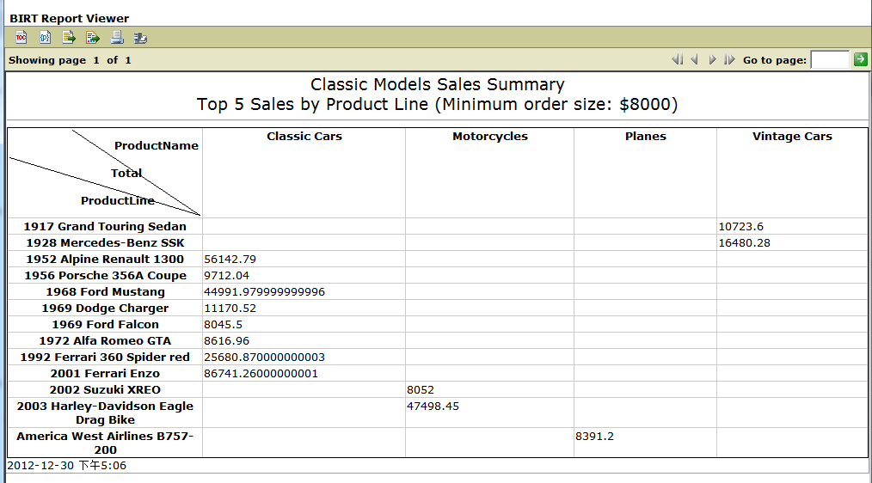Click the value 47498.45
This screenshot has height=483, width=872.
(x=433, y=406)
